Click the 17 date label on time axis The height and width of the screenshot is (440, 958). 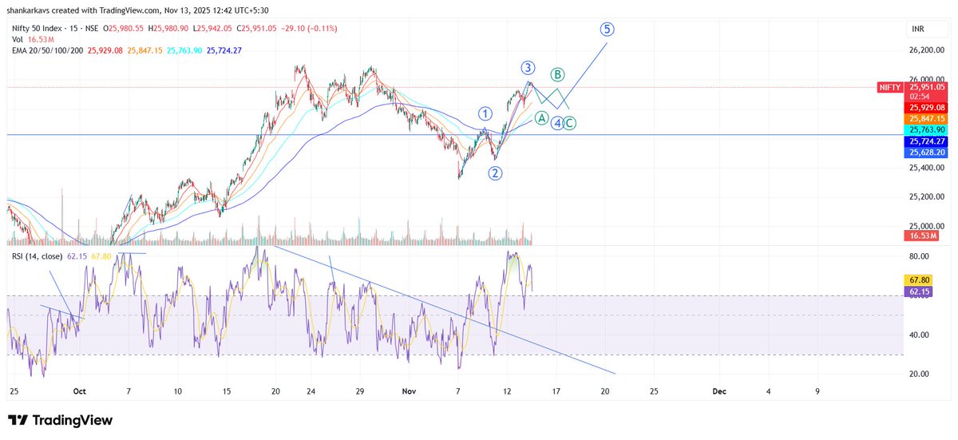[x=556, y=392]
